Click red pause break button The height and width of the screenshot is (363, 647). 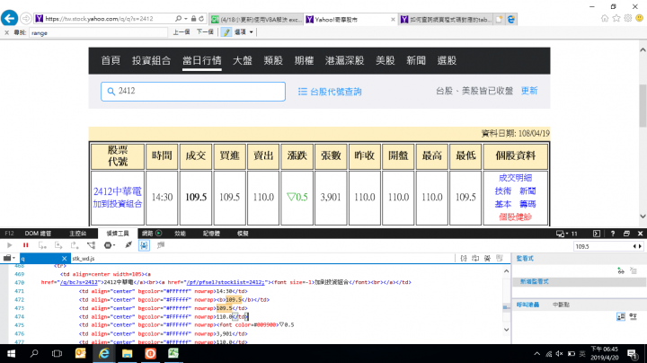[25, 245]
